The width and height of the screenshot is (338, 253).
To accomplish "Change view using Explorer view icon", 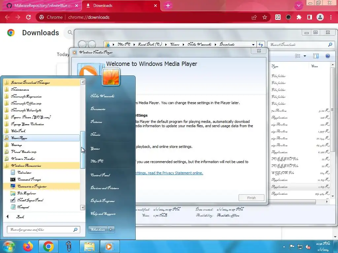I will [298, 56].
